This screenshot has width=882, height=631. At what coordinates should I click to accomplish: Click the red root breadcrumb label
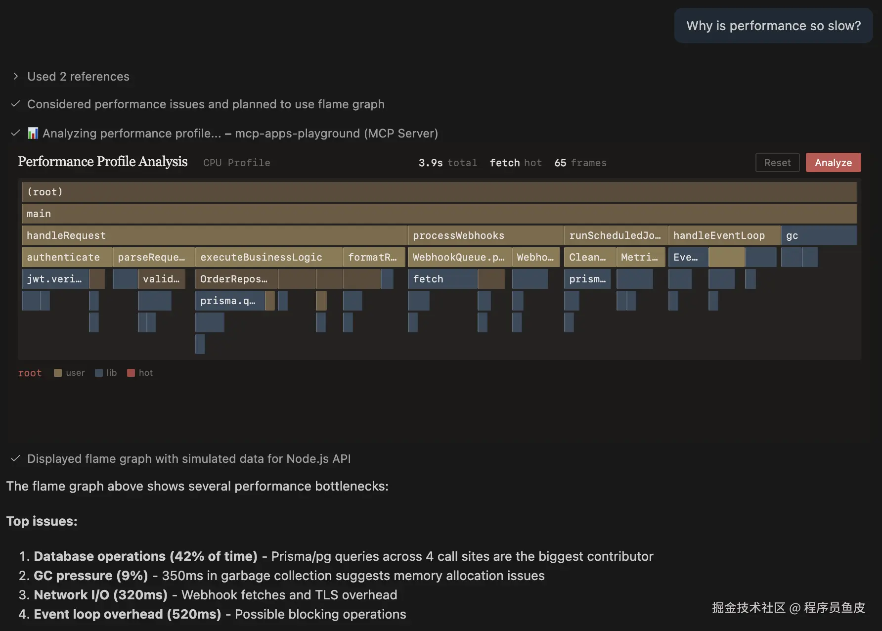30,373
